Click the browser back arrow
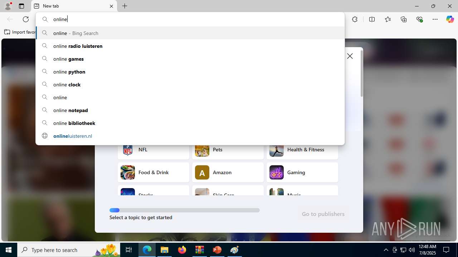Viewport: 458px width, 257px height. tap(10, 19)
